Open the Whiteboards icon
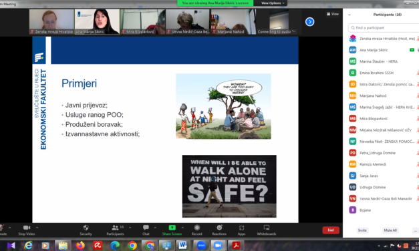This screenshot has height=251, width=419. pyautogui.click(x=267, y=228)
